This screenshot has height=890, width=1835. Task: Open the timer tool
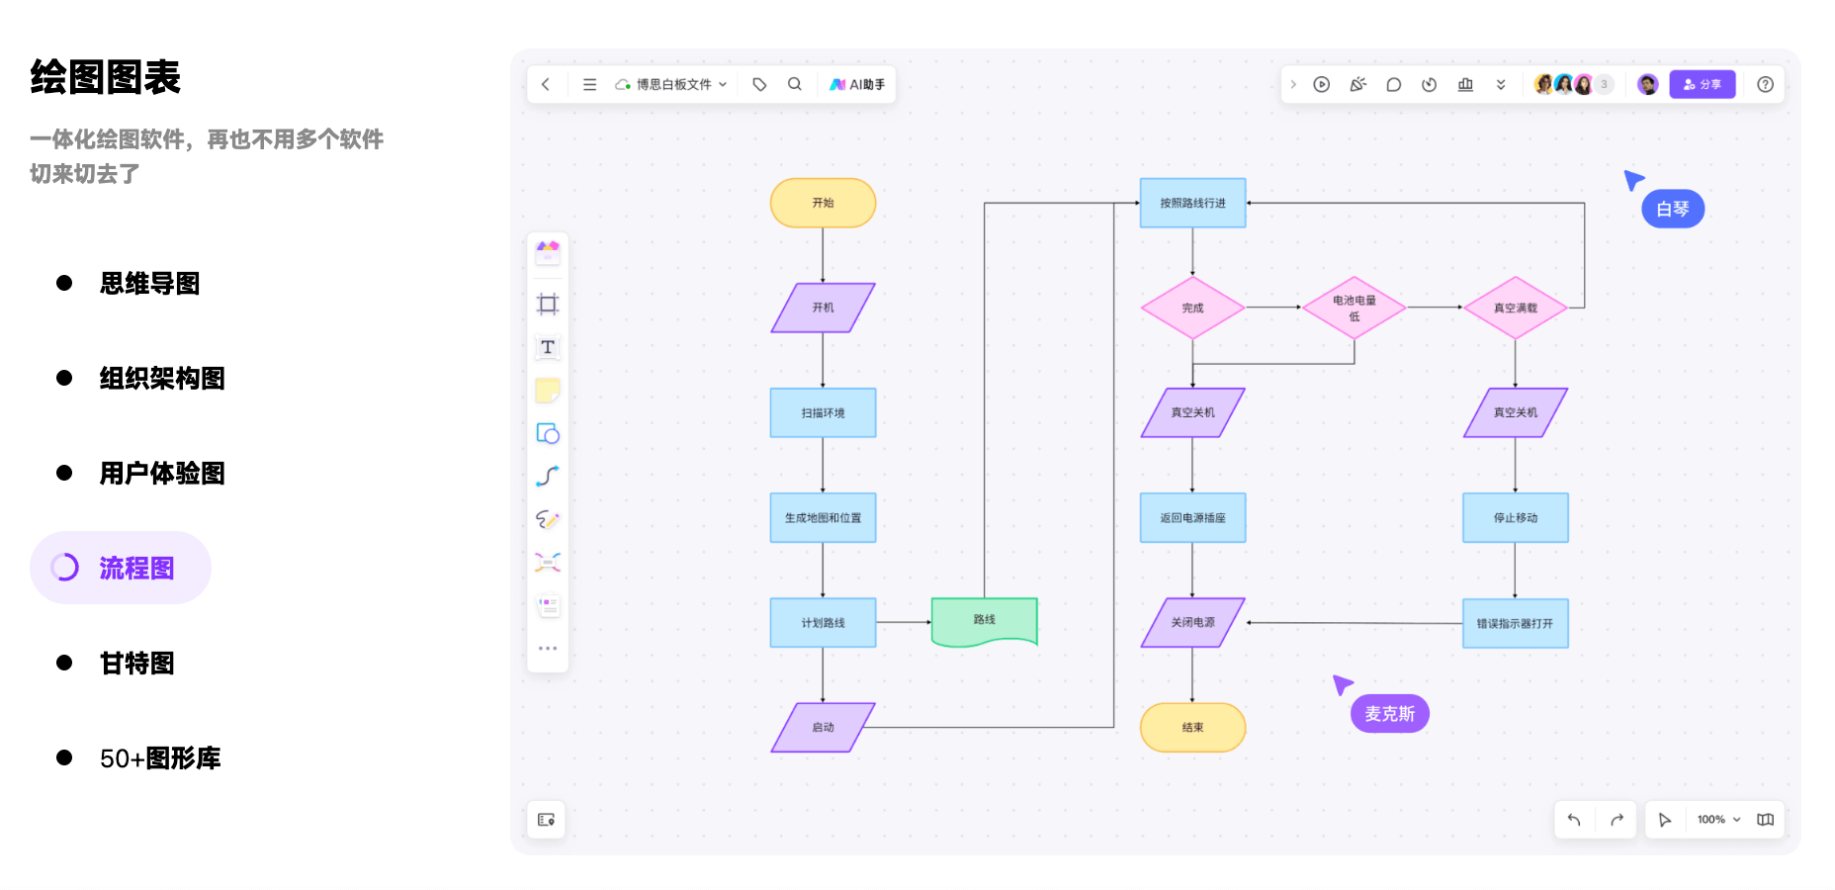pyautogui.click(x=1429, y=85)
